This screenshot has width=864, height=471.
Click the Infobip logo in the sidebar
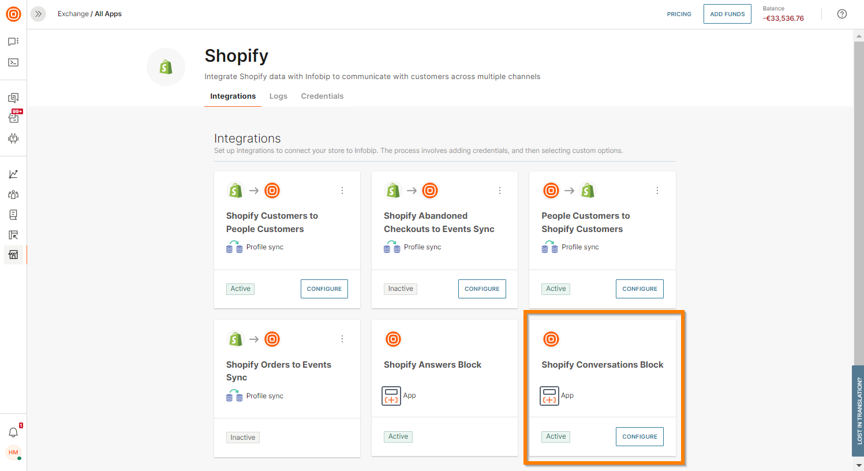click(x=13, y=14)
